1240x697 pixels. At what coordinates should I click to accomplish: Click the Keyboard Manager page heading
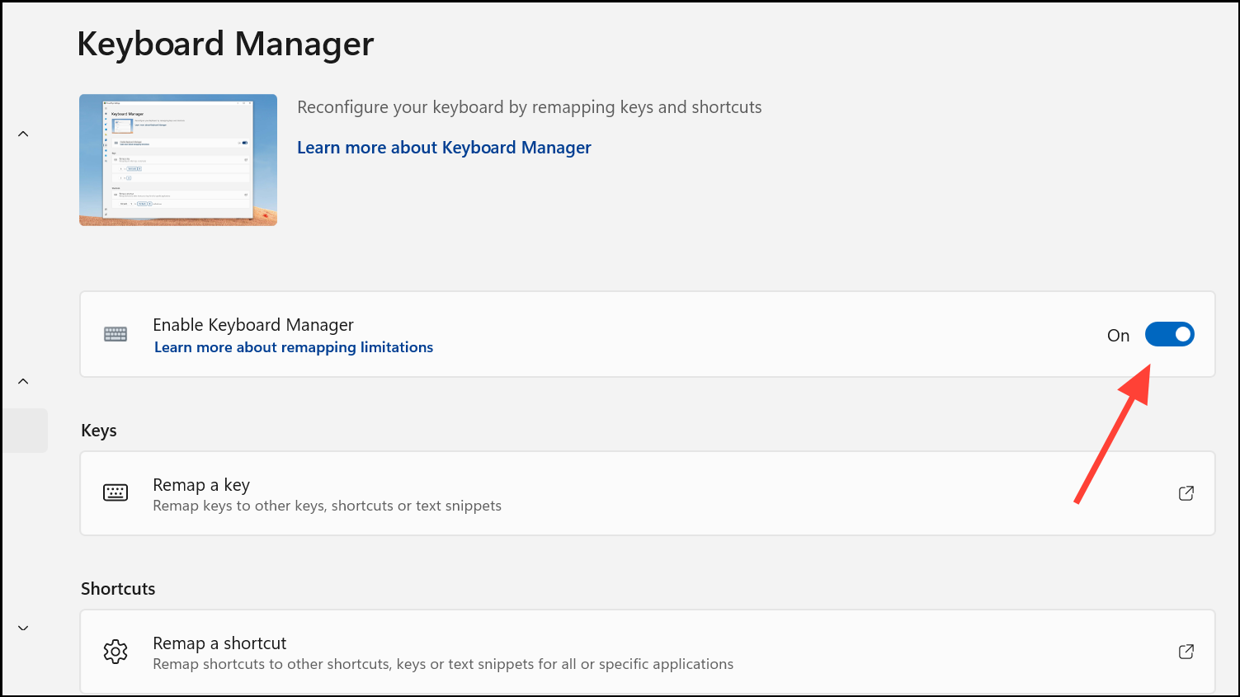pyautogui.click(x=225, y=44)
